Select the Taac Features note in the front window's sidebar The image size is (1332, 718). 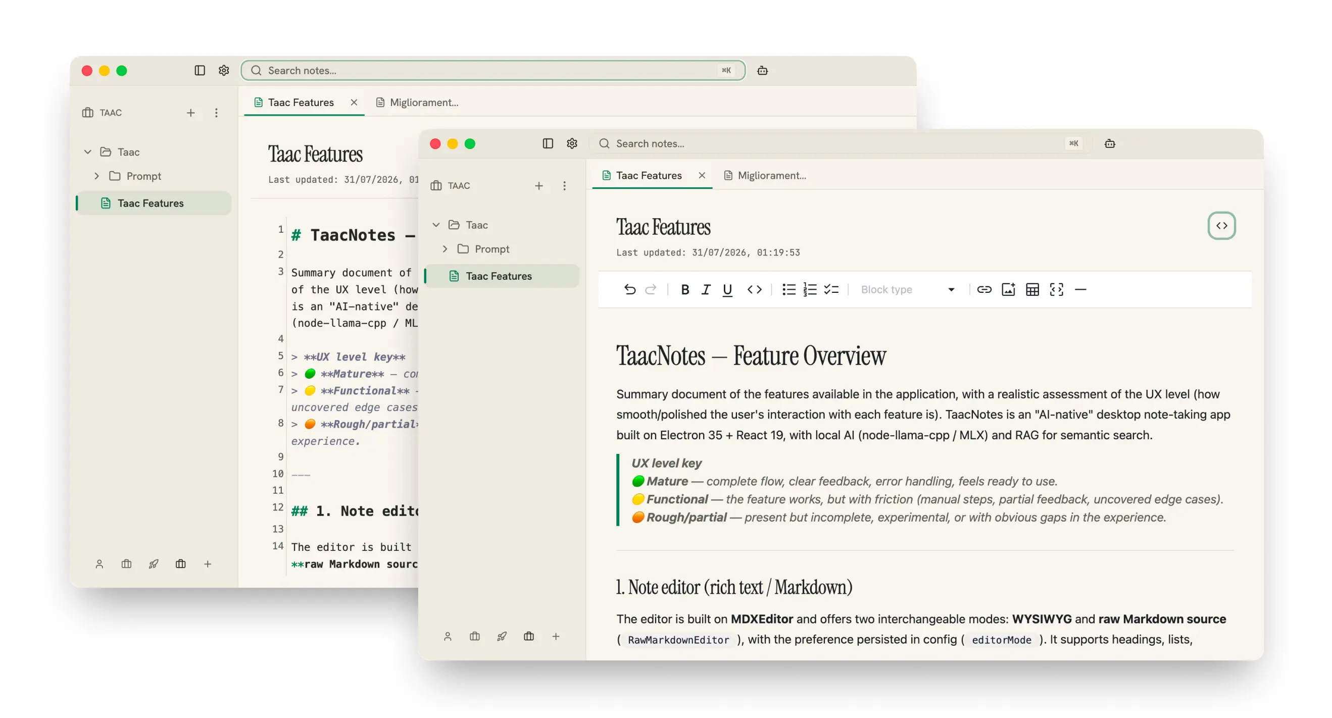click(502, 276)
